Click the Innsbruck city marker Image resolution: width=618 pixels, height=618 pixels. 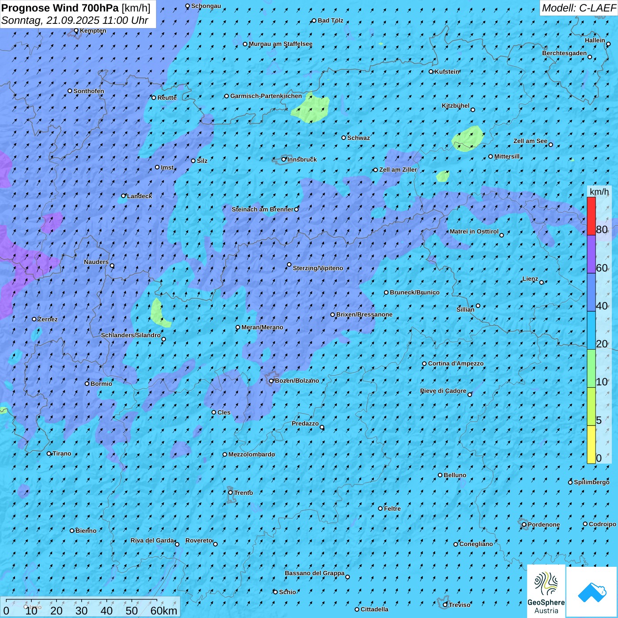(284, 159)
